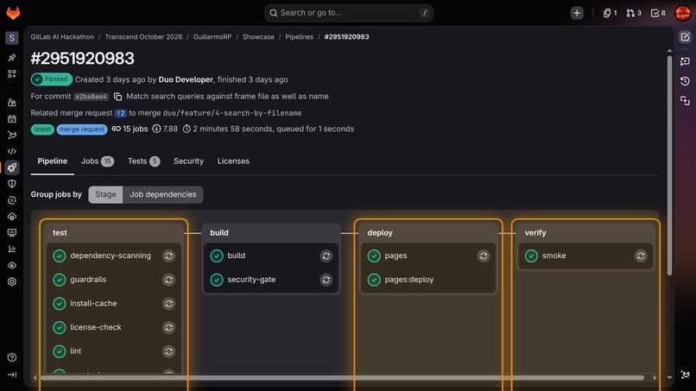Retry the dependency-scanning job
The height and width of the screenshot is (391, 696).
coord(168,256)
